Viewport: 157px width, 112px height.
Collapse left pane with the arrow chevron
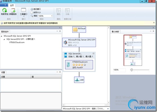coord(60,28)
